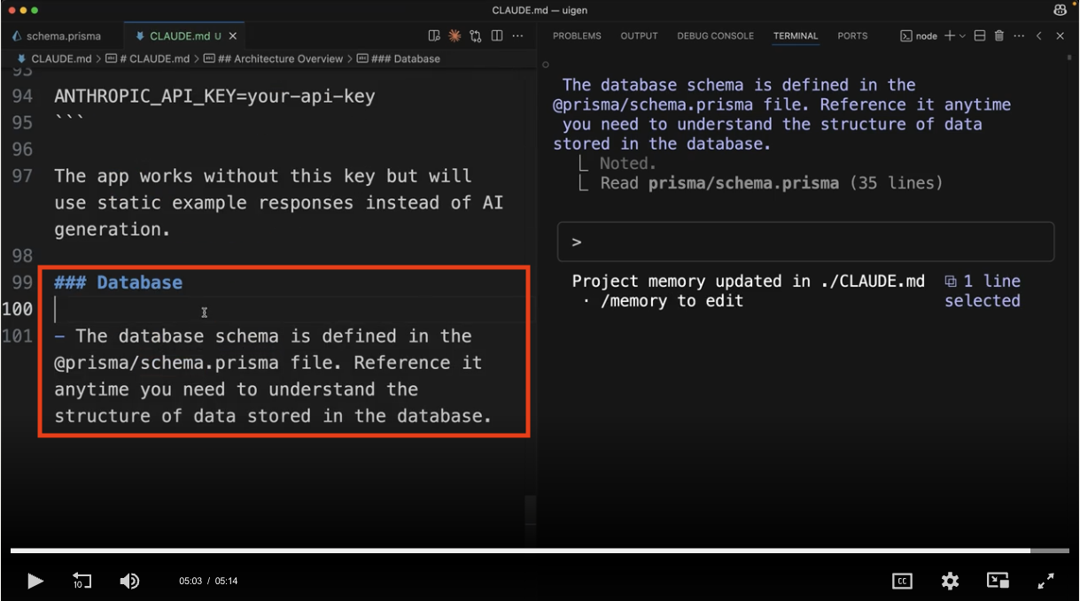Open the PROBLEMS panel tab

pyautogui.click(x=577, y=36)
